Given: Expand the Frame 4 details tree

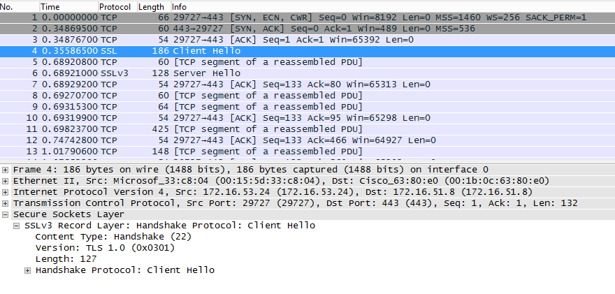Looking at the screenshot, I should 6,170.
